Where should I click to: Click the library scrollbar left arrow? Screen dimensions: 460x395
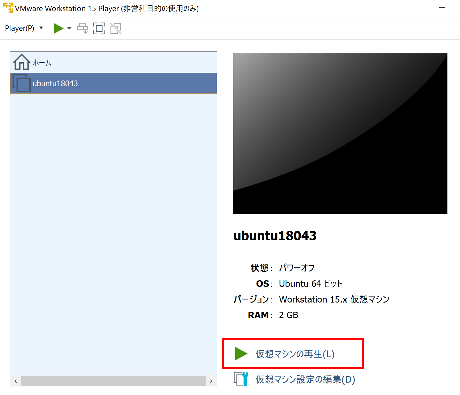(x=16, y=381)
